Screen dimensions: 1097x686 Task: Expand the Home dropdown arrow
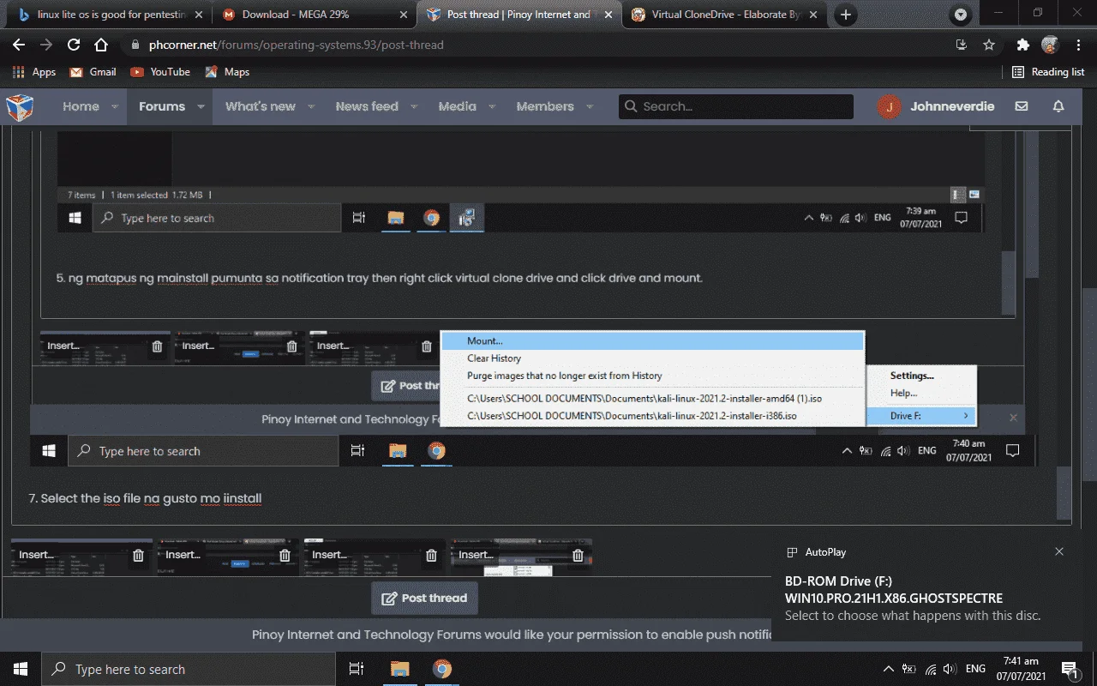tap(116, 107)
